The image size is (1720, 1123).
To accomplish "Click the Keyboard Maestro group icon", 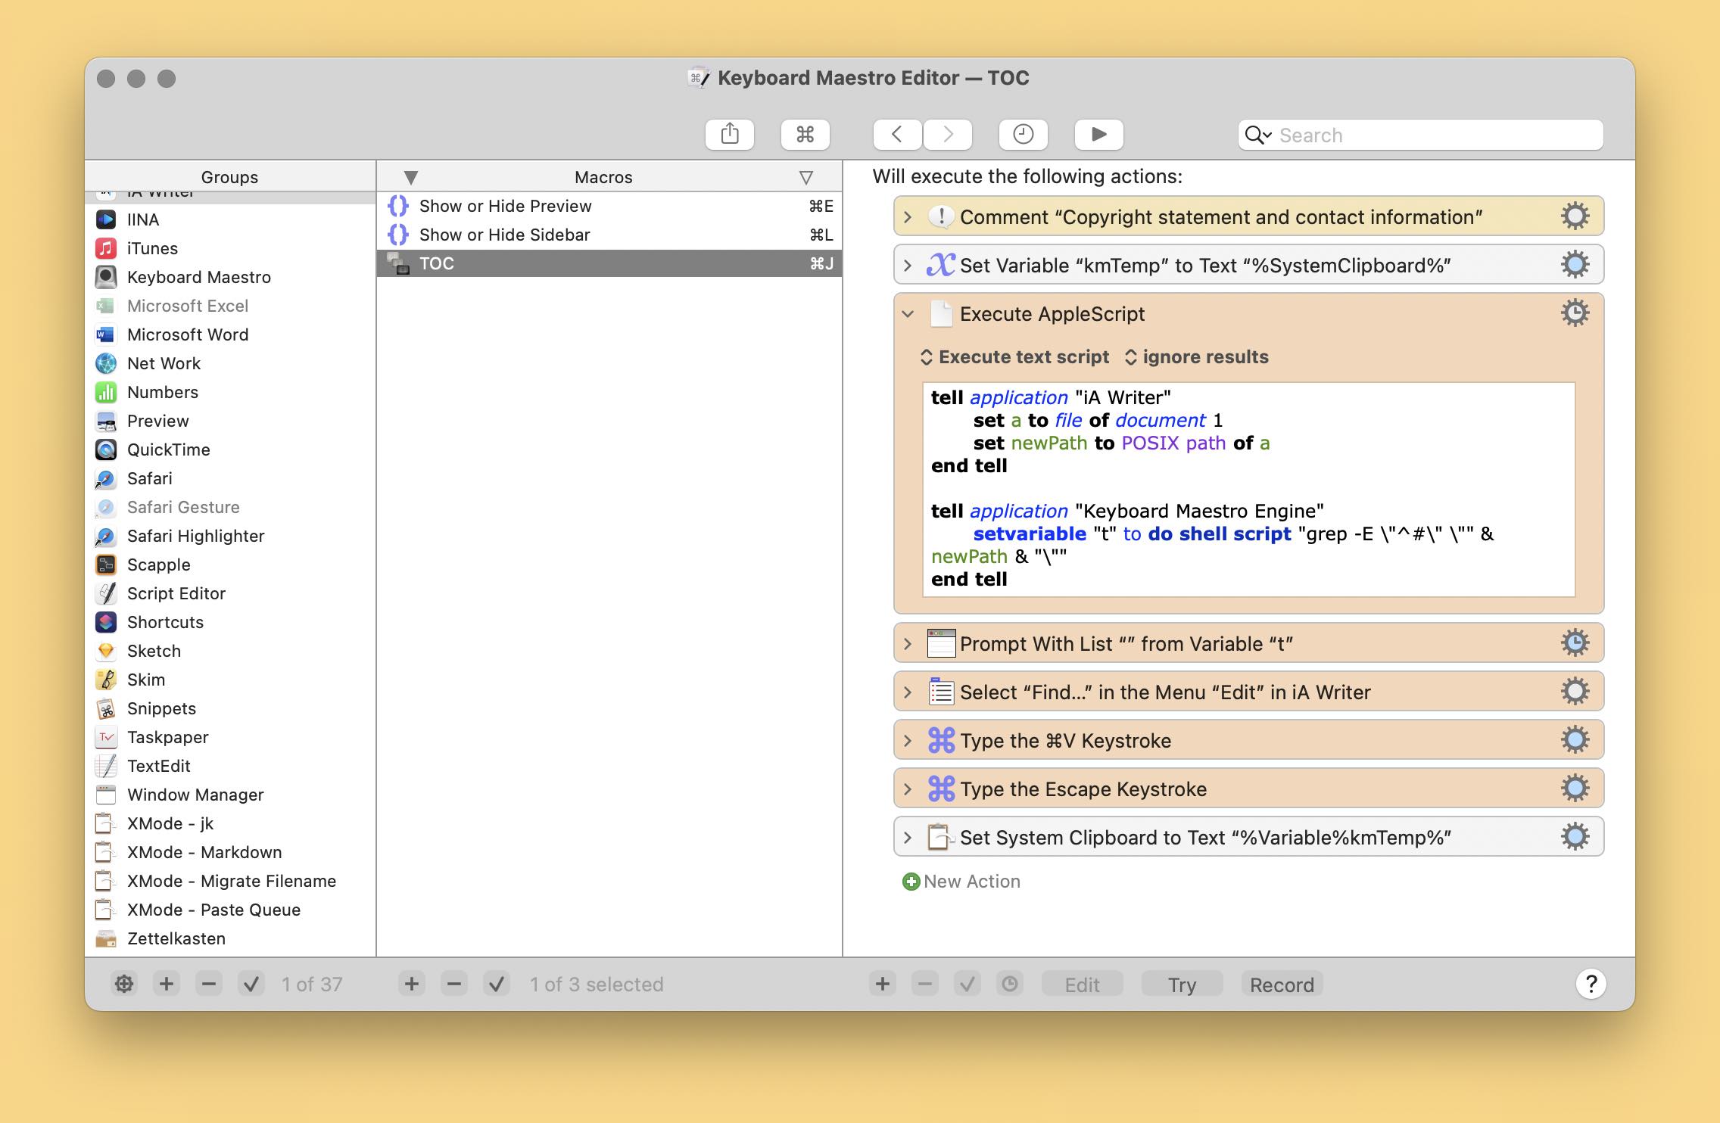I will click(107, 275).
